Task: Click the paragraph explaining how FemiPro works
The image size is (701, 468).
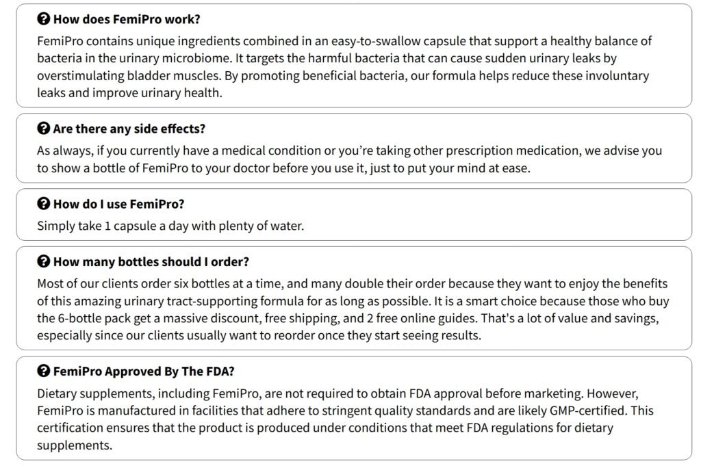Action: tap(342, 66)
